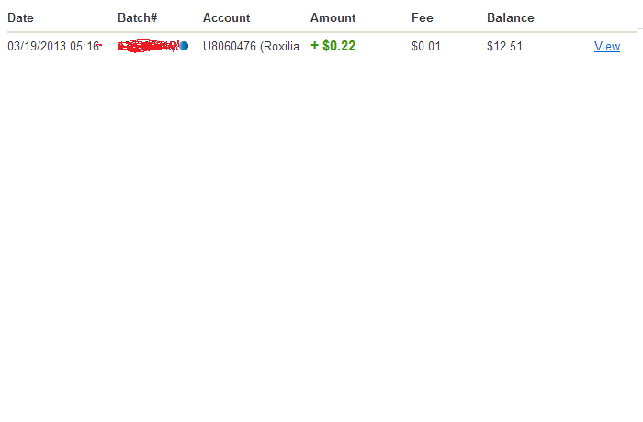The height and width of the screenshot is (422, 643).
Task: Select the Fee column header
Action: coord(423,17)
